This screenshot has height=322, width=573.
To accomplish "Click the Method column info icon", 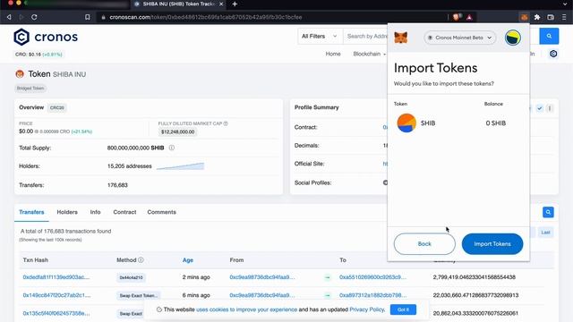I will [141, 260].
